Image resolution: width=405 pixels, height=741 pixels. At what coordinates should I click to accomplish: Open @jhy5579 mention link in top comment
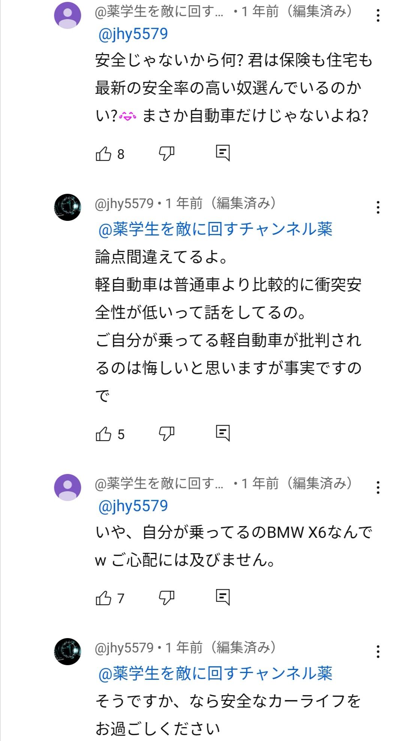pos(133,34)
